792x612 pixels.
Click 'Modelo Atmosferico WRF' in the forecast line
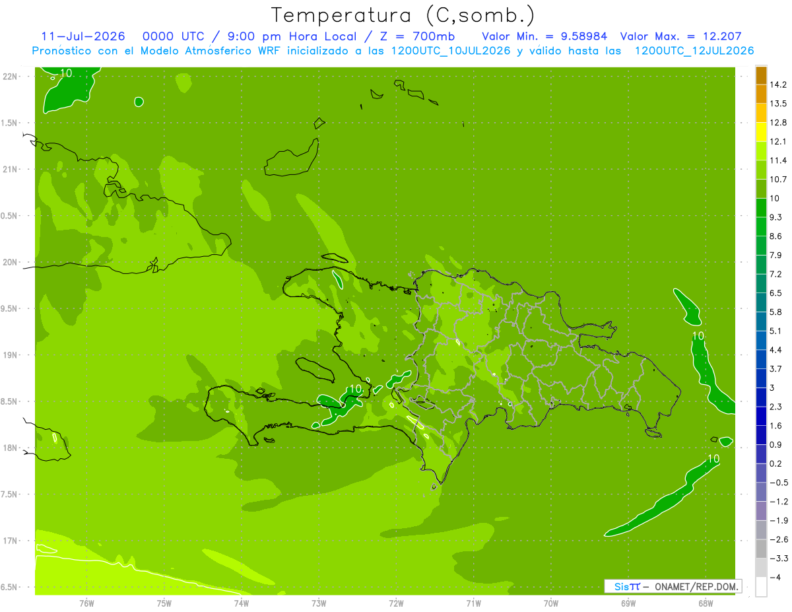point(212,51)
